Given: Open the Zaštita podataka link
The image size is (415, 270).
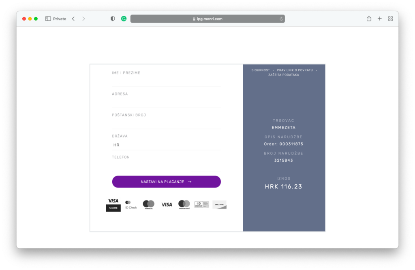Looking at the screenshot, I should click(284, 75).
